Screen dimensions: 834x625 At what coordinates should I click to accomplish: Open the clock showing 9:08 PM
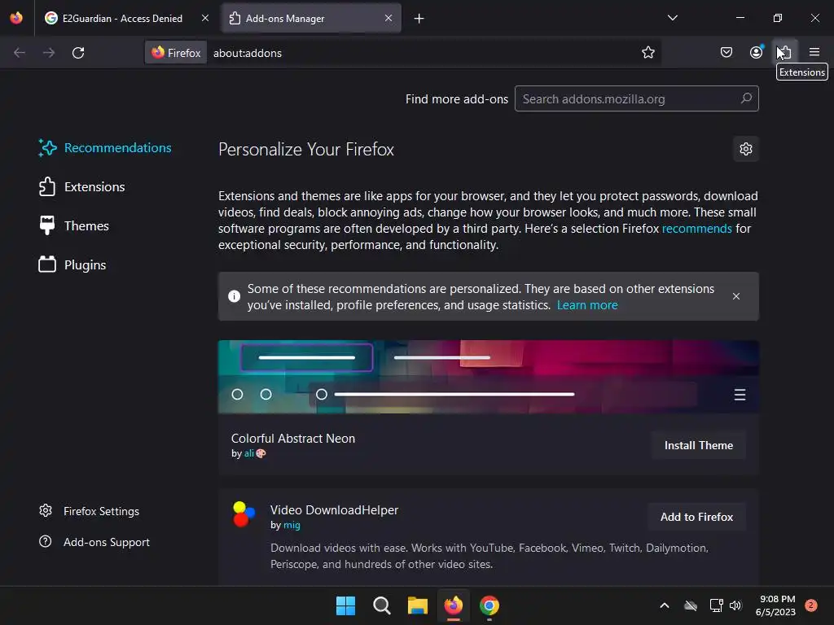click(775, 605)
